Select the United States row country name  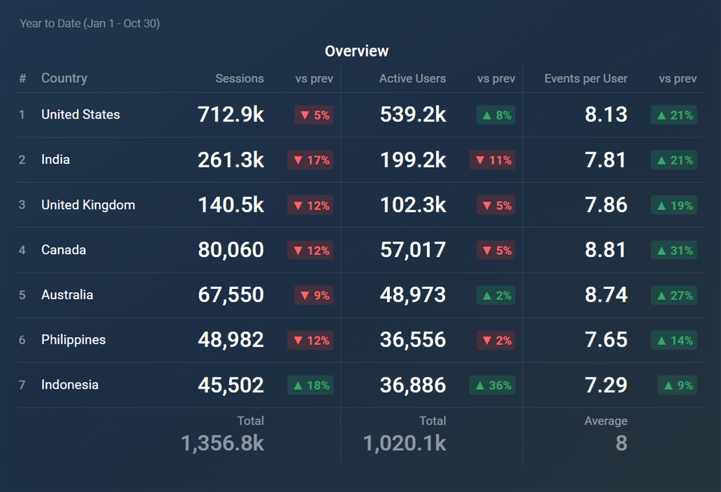(80, 114)
